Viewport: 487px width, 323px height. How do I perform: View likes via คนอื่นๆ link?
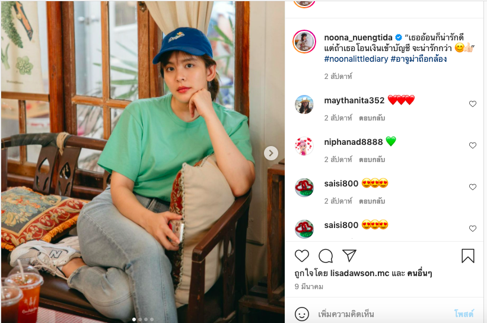pos(421,274)
